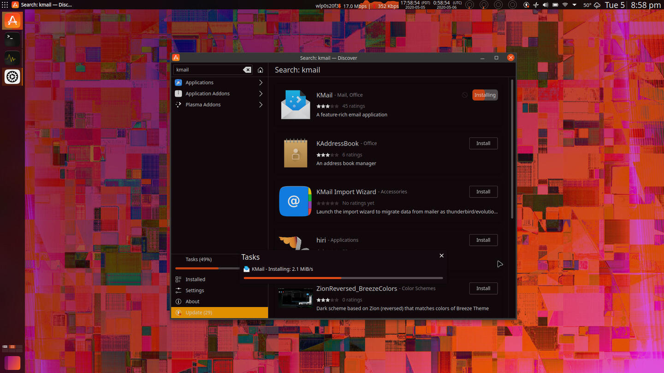Close the Tasks popup
Image resolution: width=664 pixels, height=373 pixels.
441,256
